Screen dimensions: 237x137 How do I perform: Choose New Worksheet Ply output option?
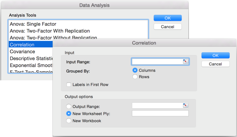point(69,114)
